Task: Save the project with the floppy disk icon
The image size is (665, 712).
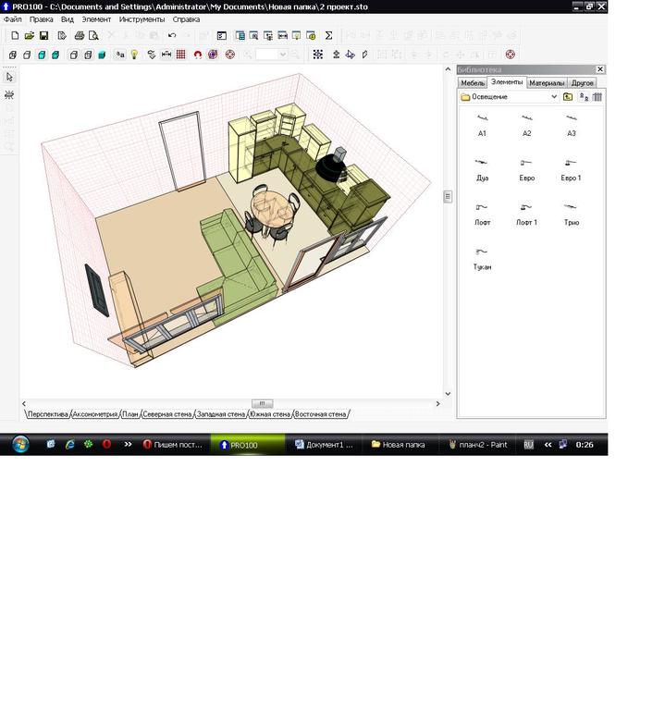Action: tap(43, 36)
